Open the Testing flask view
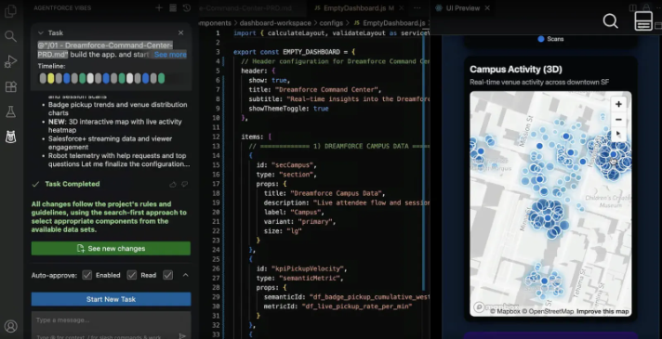Image resolution: width=662 pixels, height=339 pixels. click(10, 111)
